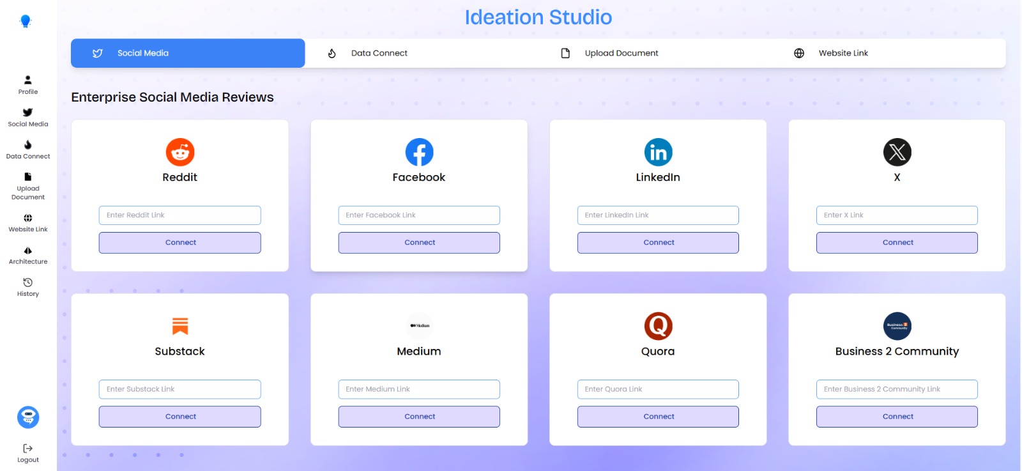This screenshot has width=1022, height=471.
Task: Open History in the sidebar
Action: [x=28, y=287]
